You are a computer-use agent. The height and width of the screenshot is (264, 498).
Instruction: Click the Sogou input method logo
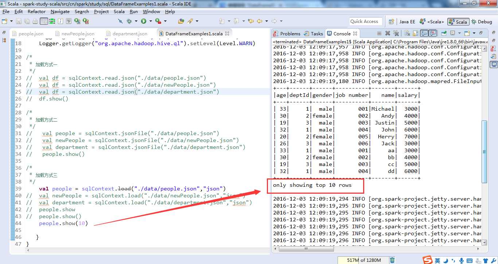(x=428, y=260)
